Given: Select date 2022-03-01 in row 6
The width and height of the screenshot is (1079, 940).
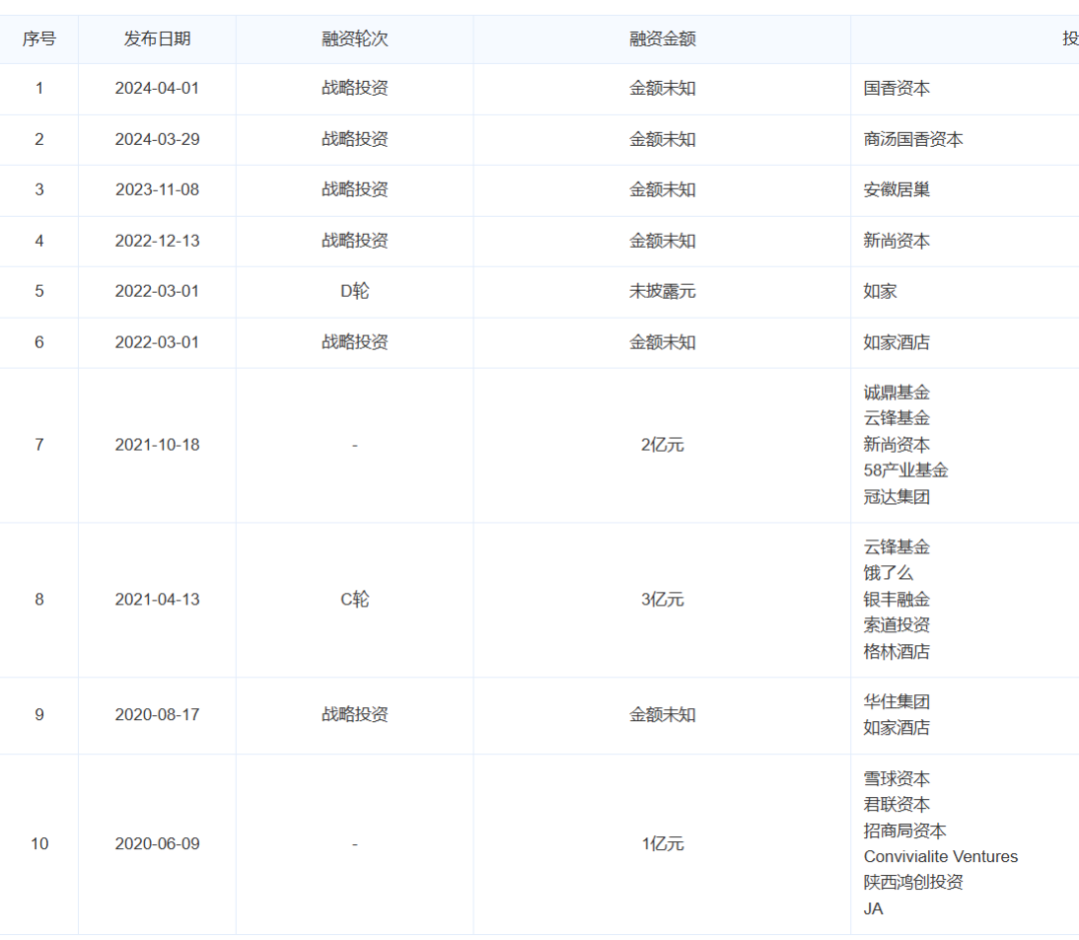Looking at the screenshot, I should (x=157, y=343).
